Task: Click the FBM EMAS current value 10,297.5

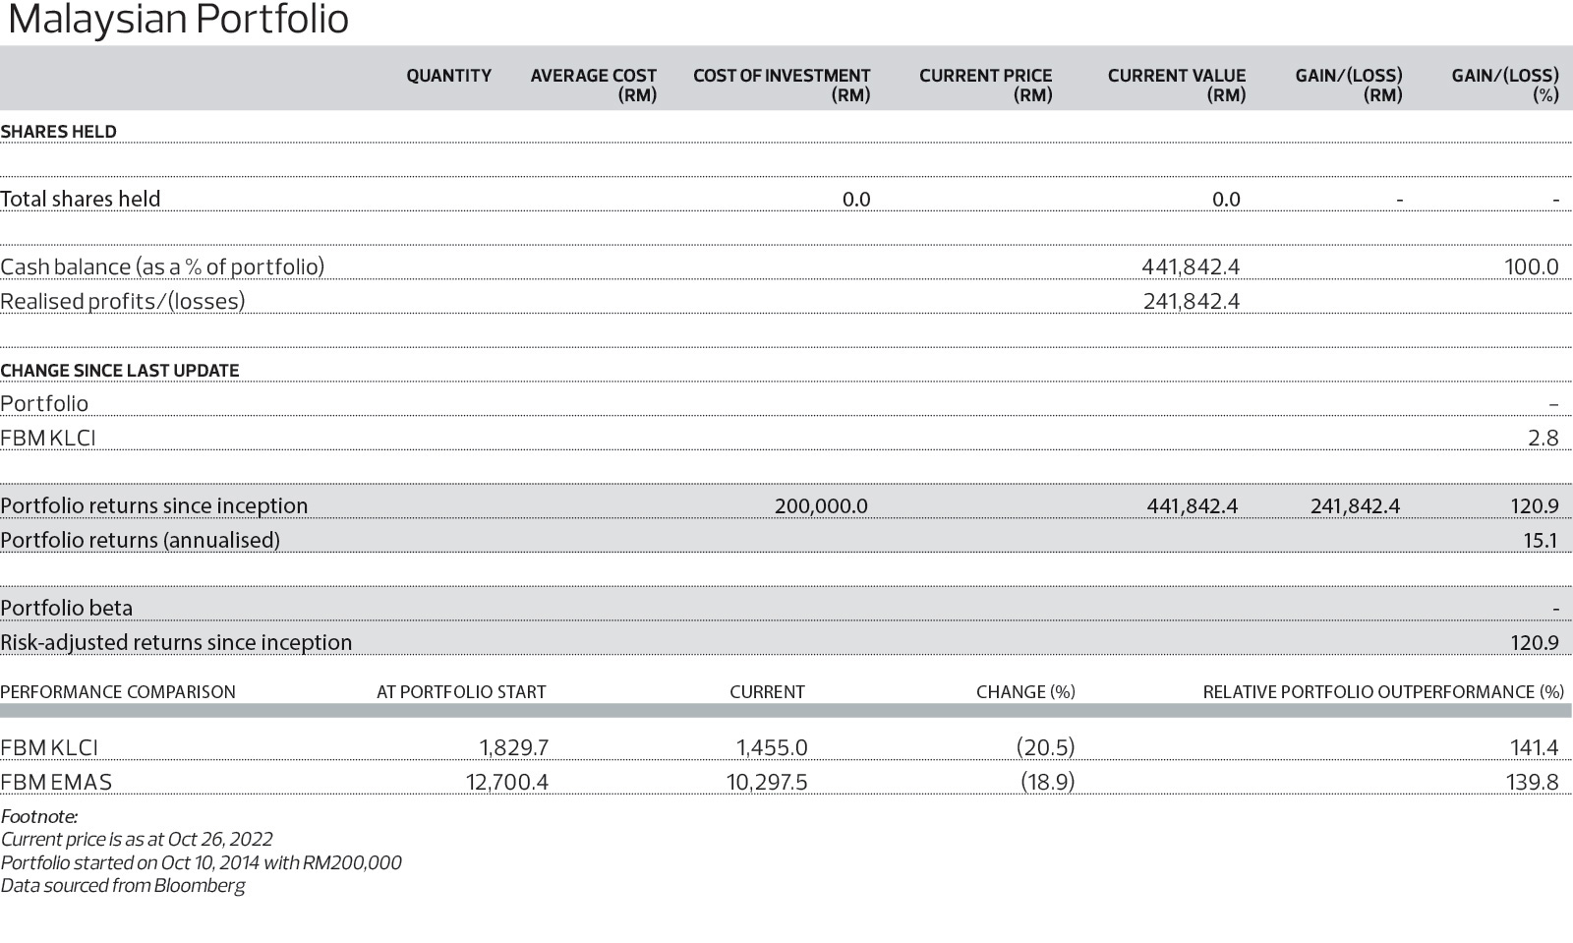Action: tap(767, 782)
